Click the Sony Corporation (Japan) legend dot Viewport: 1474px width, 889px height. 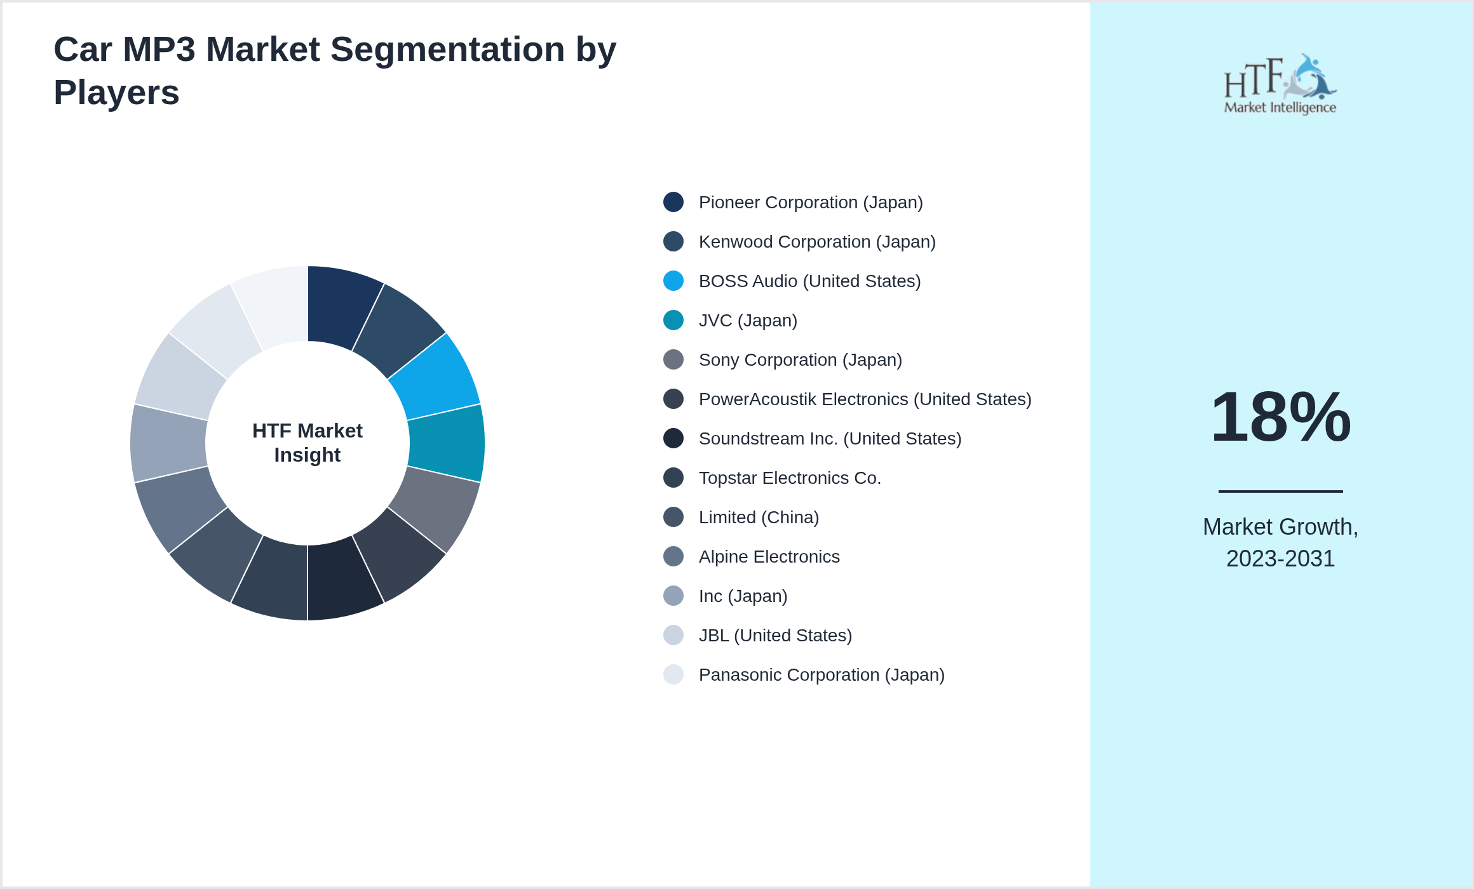tap(673, 359)
